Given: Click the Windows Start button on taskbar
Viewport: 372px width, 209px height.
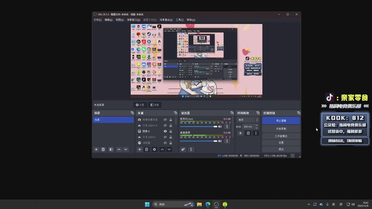Looking at the screenshot, I should 147,204.
